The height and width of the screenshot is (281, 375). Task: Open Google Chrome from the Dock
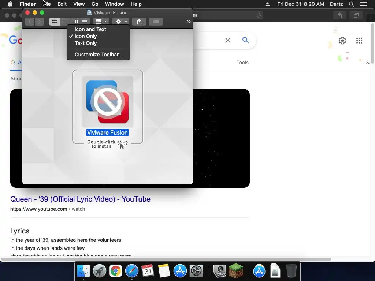pyautogui.click(x=115, y=271)
